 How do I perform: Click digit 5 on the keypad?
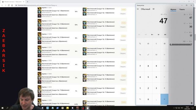tap(148, 77)
